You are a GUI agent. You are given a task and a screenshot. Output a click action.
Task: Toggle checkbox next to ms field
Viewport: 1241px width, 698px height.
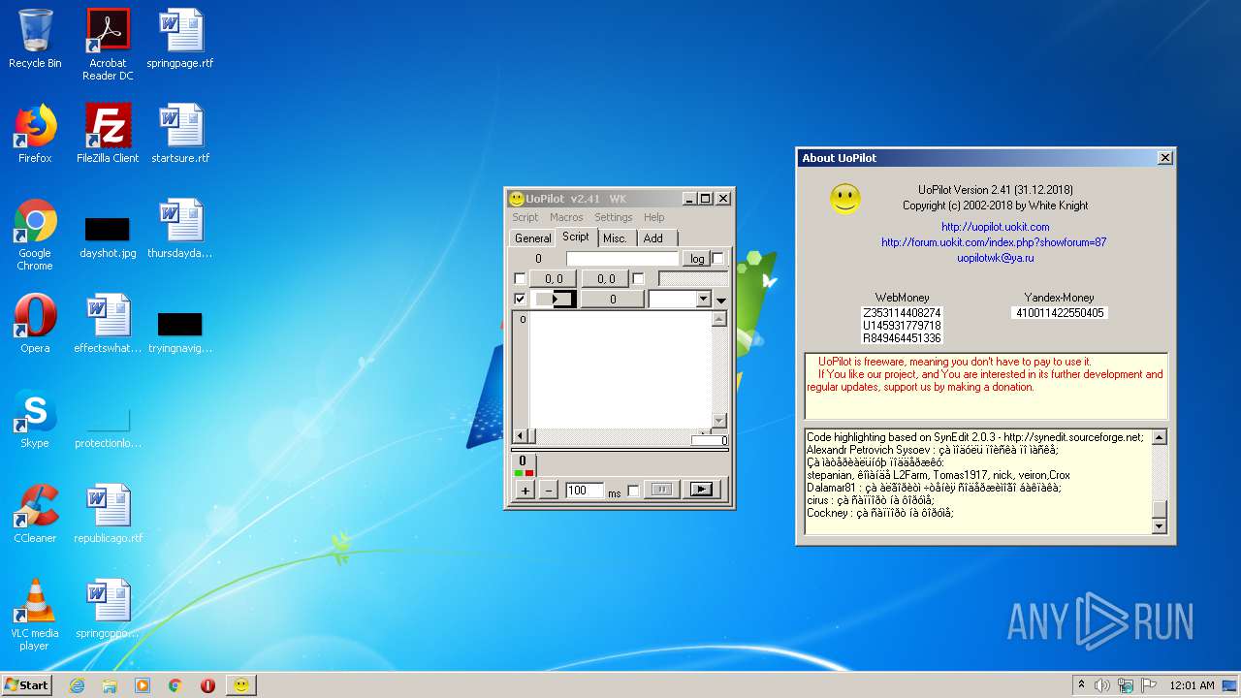633,491
